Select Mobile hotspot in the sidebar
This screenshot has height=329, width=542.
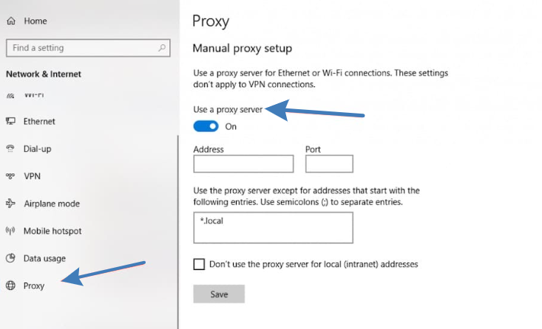point(52,231)
